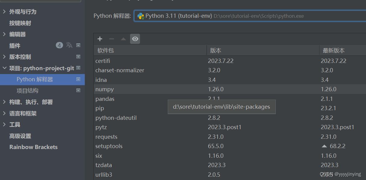Click the upgrade package triangle in toolbar
Screen dimensions: 366x180
click(123, 39)
